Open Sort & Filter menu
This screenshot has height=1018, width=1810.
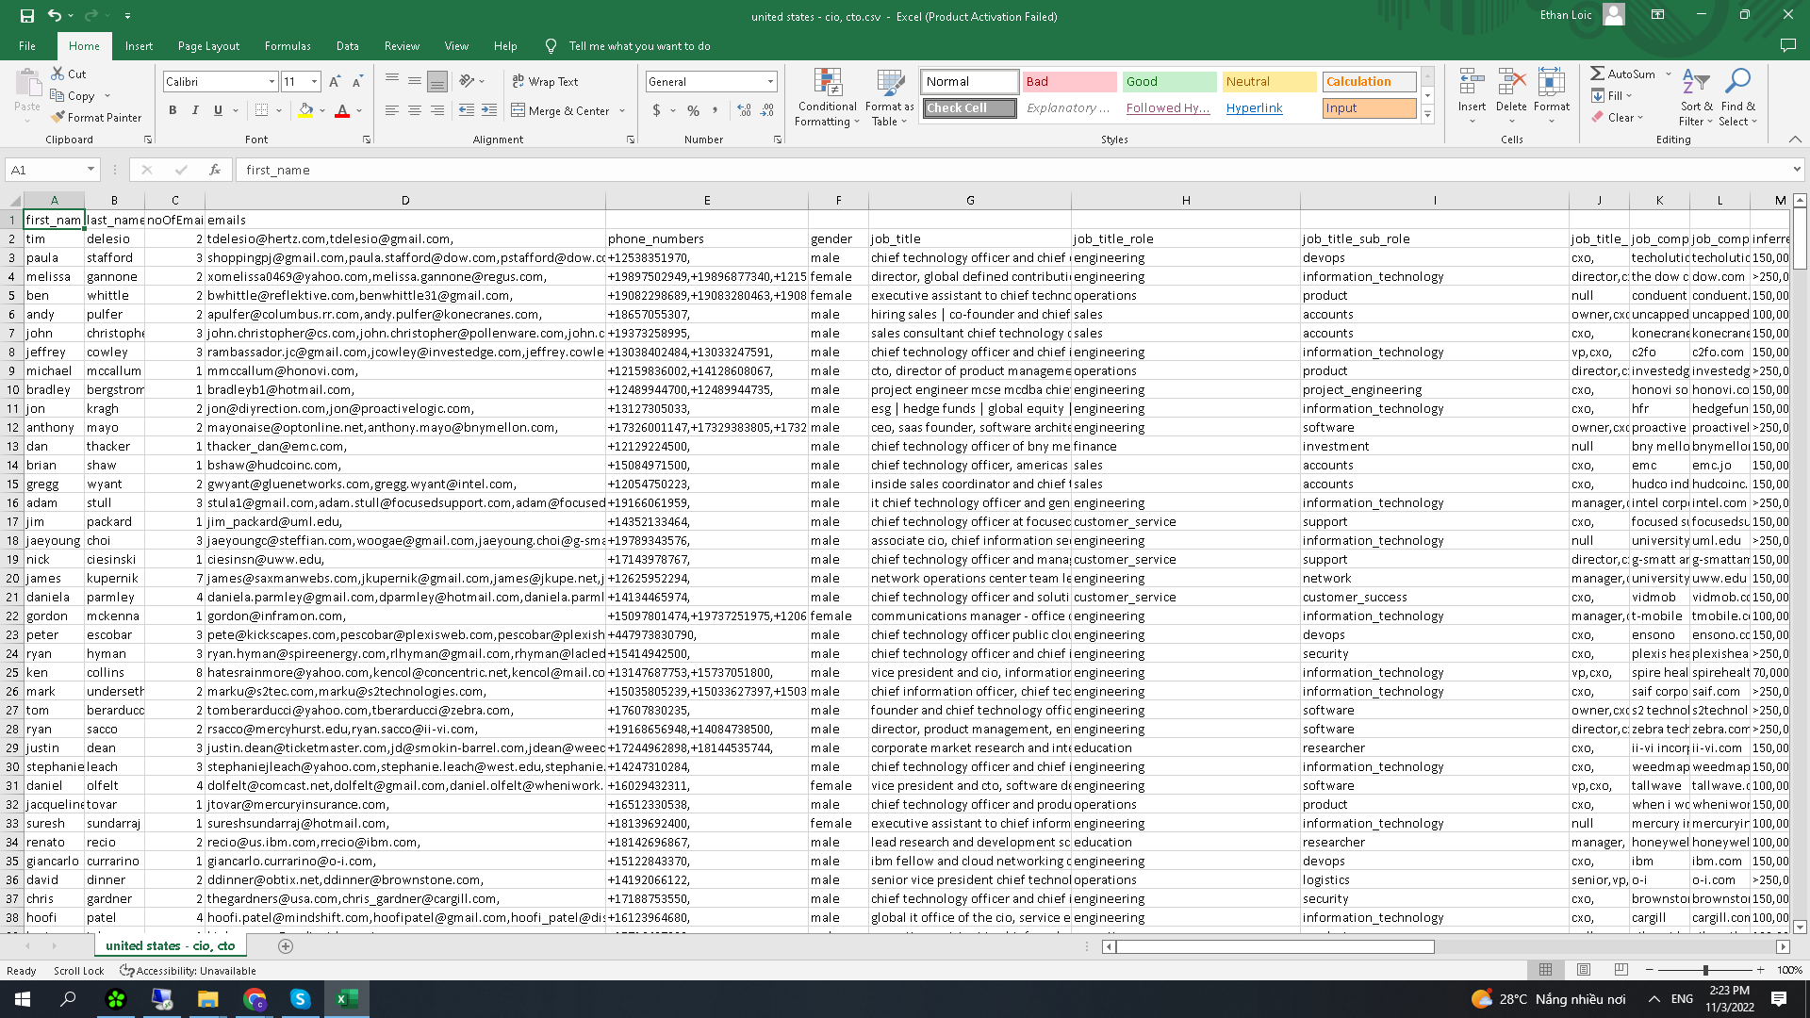pyautogui.click(x=1696, y=98)
